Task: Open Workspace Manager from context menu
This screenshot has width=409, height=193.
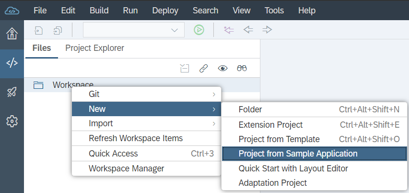Action: click(146, 169)
